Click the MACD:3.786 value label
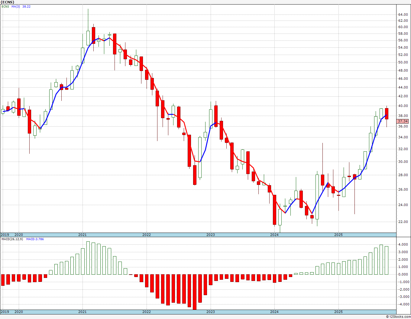411x319 pixels. click(35, 239)
